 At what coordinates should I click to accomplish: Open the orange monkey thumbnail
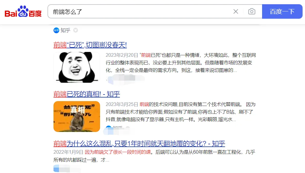(x=77, y=117)
